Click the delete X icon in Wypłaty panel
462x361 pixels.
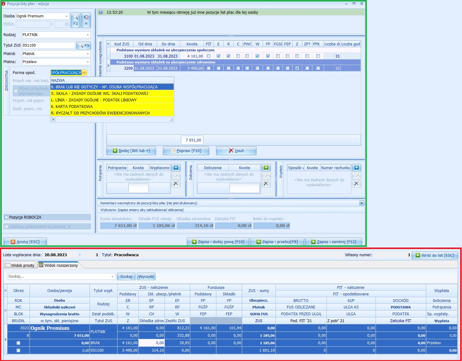click(357, 184)
